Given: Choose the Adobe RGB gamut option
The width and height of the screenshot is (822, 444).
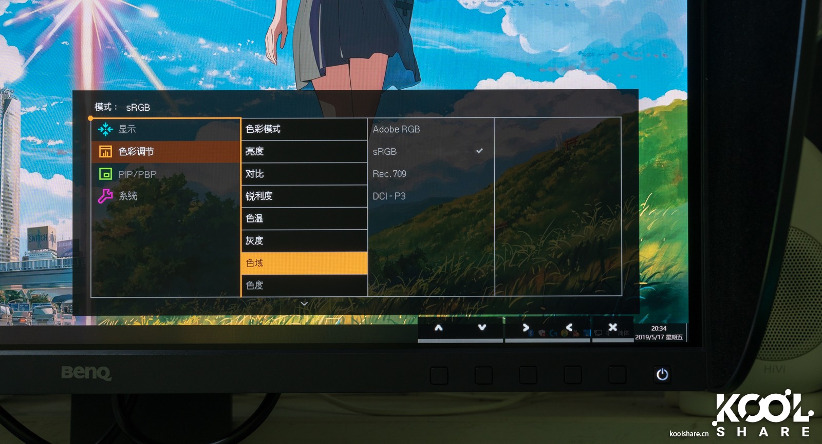Looking at the screenshot, I should point(396,129).
